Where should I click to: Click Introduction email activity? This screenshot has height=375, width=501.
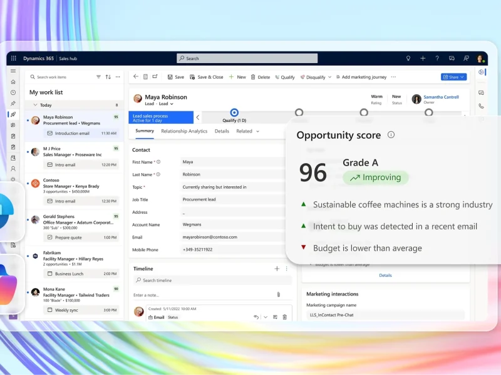[x=81, y=133]
